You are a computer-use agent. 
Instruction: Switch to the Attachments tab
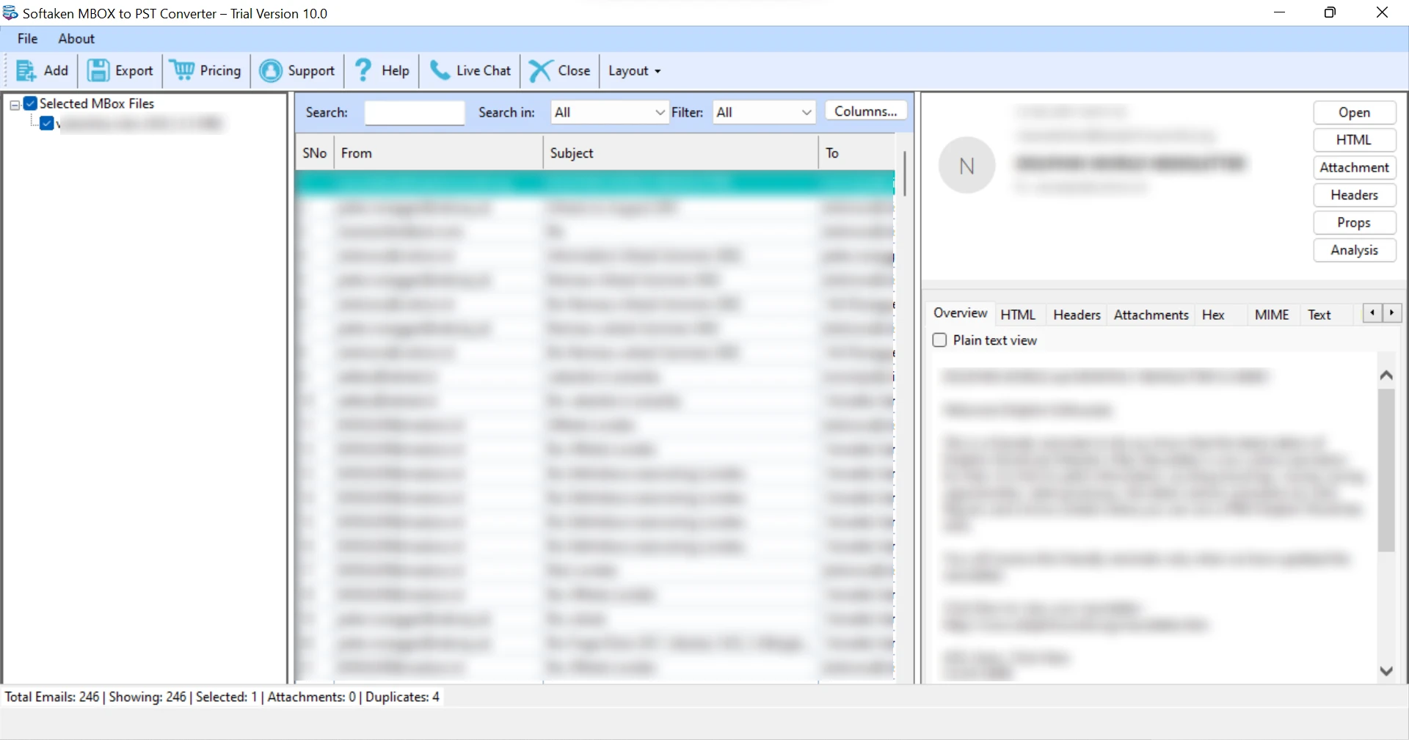click(x=1151, y=315)
